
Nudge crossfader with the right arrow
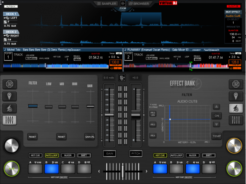point(146,171)
